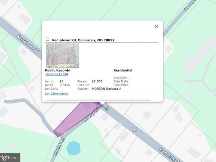This screenshot has height=162, width=216.
Task: Click the acres value 0.5190
Action: tap(65, 85)
